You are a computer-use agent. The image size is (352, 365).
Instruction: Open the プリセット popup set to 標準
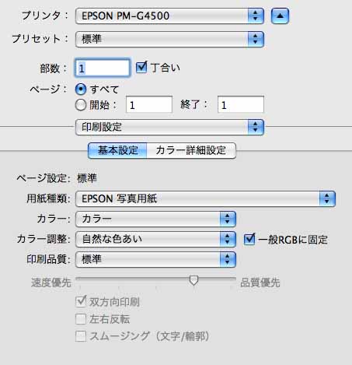coord(169,39)
